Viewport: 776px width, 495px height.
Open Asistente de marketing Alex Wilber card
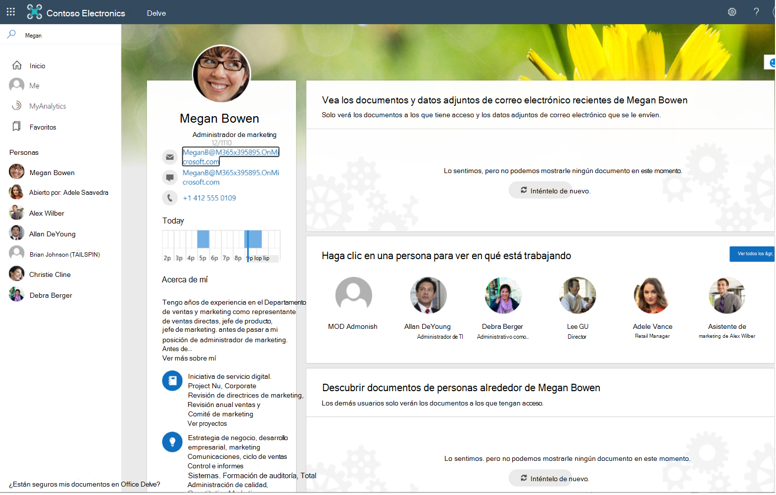click(727, 309)
